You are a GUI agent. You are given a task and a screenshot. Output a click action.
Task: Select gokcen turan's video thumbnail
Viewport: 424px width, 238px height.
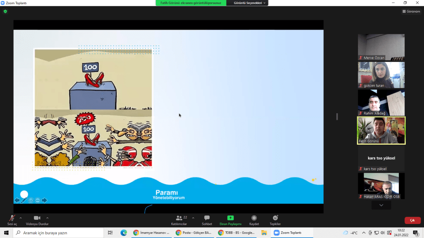click(x=381, y=75)
